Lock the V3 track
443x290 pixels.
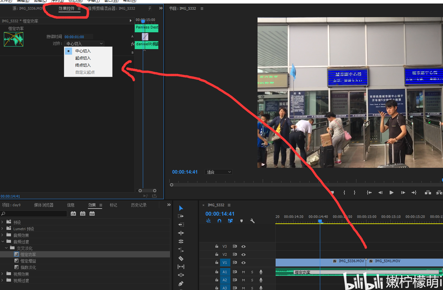coord(217,246)
